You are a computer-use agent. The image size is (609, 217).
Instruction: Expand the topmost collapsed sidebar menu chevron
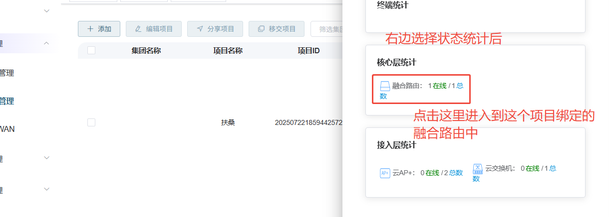click(x=46, y=10)
